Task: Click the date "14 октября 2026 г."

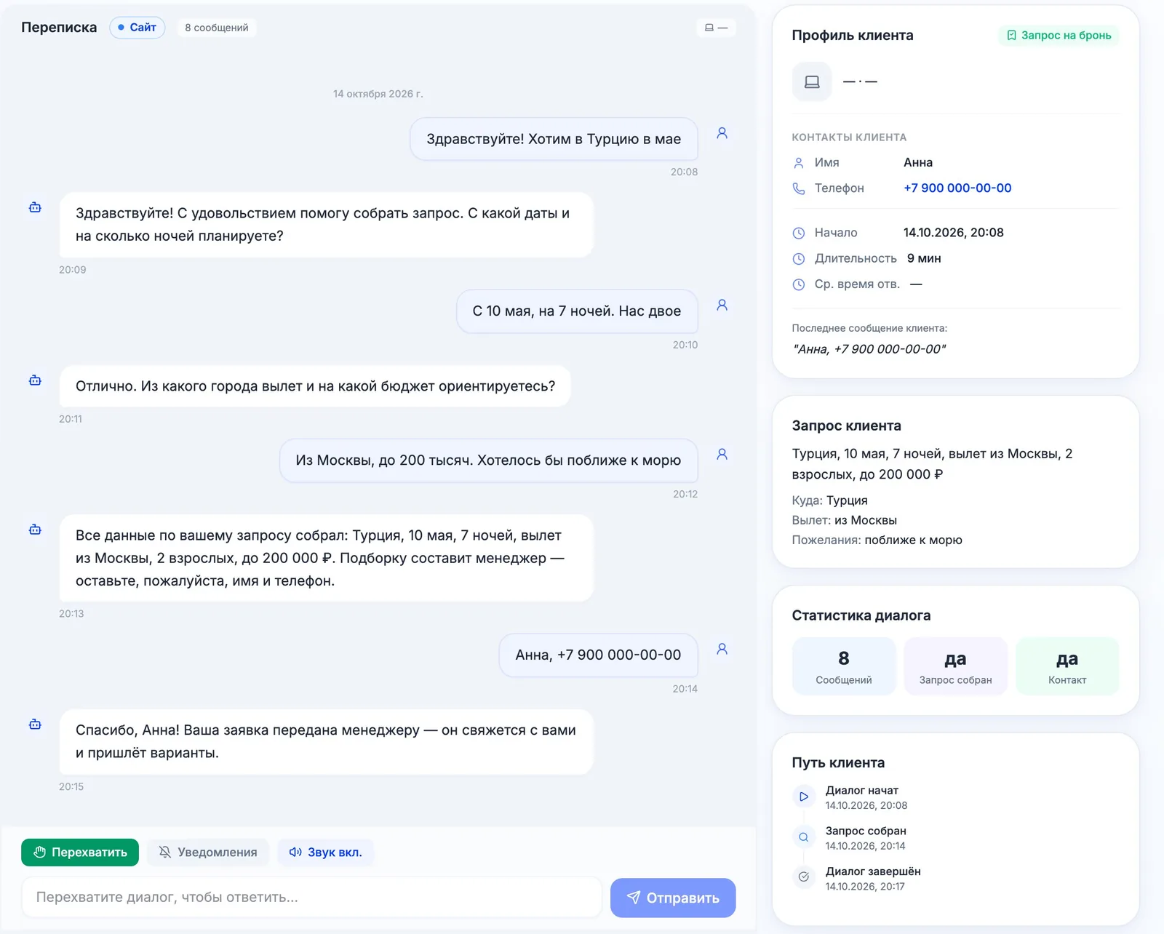Action: [378, 94]
